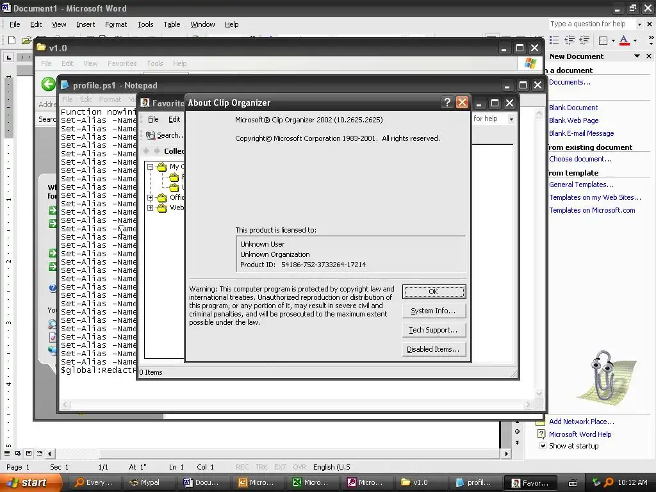Click Templates on Microsoft.com link

[592, 210]
